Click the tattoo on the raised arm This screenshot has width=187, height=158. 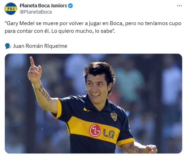[x=42, y=92]
